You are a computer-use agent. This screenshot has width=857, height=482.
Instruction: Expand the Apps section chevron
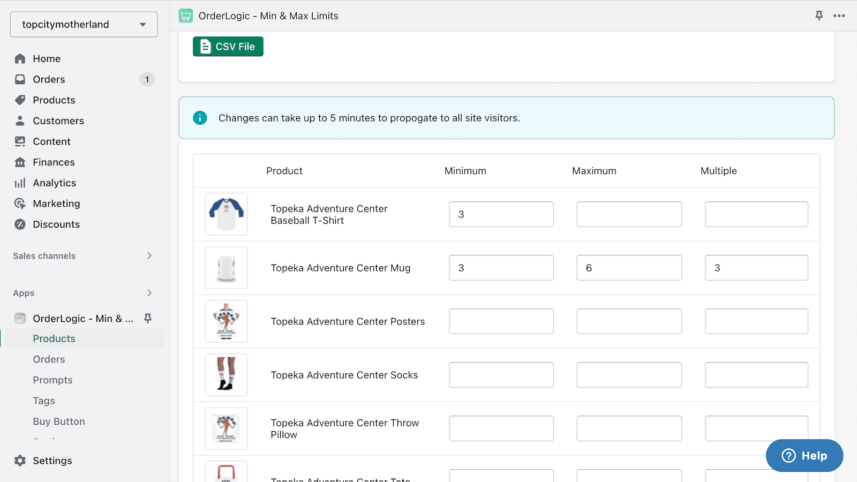coord(149,293)
